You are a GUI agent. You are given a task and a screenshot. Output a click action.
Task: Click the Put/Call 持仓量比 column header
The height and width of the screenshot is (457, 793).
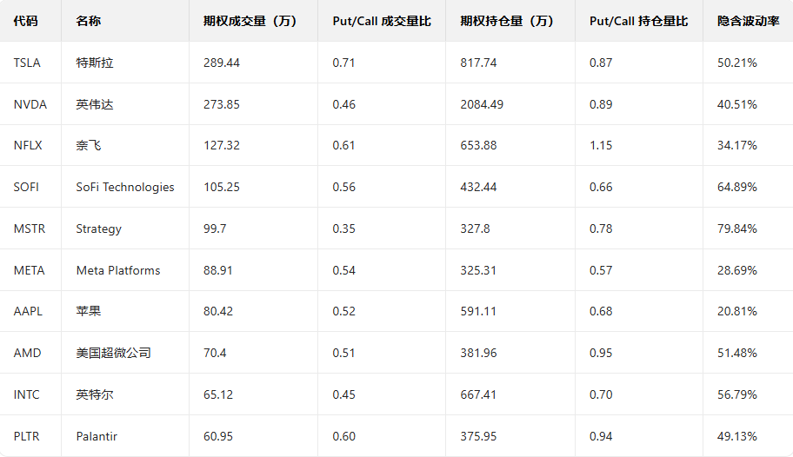pyautogui.click(x=638, y=21)
